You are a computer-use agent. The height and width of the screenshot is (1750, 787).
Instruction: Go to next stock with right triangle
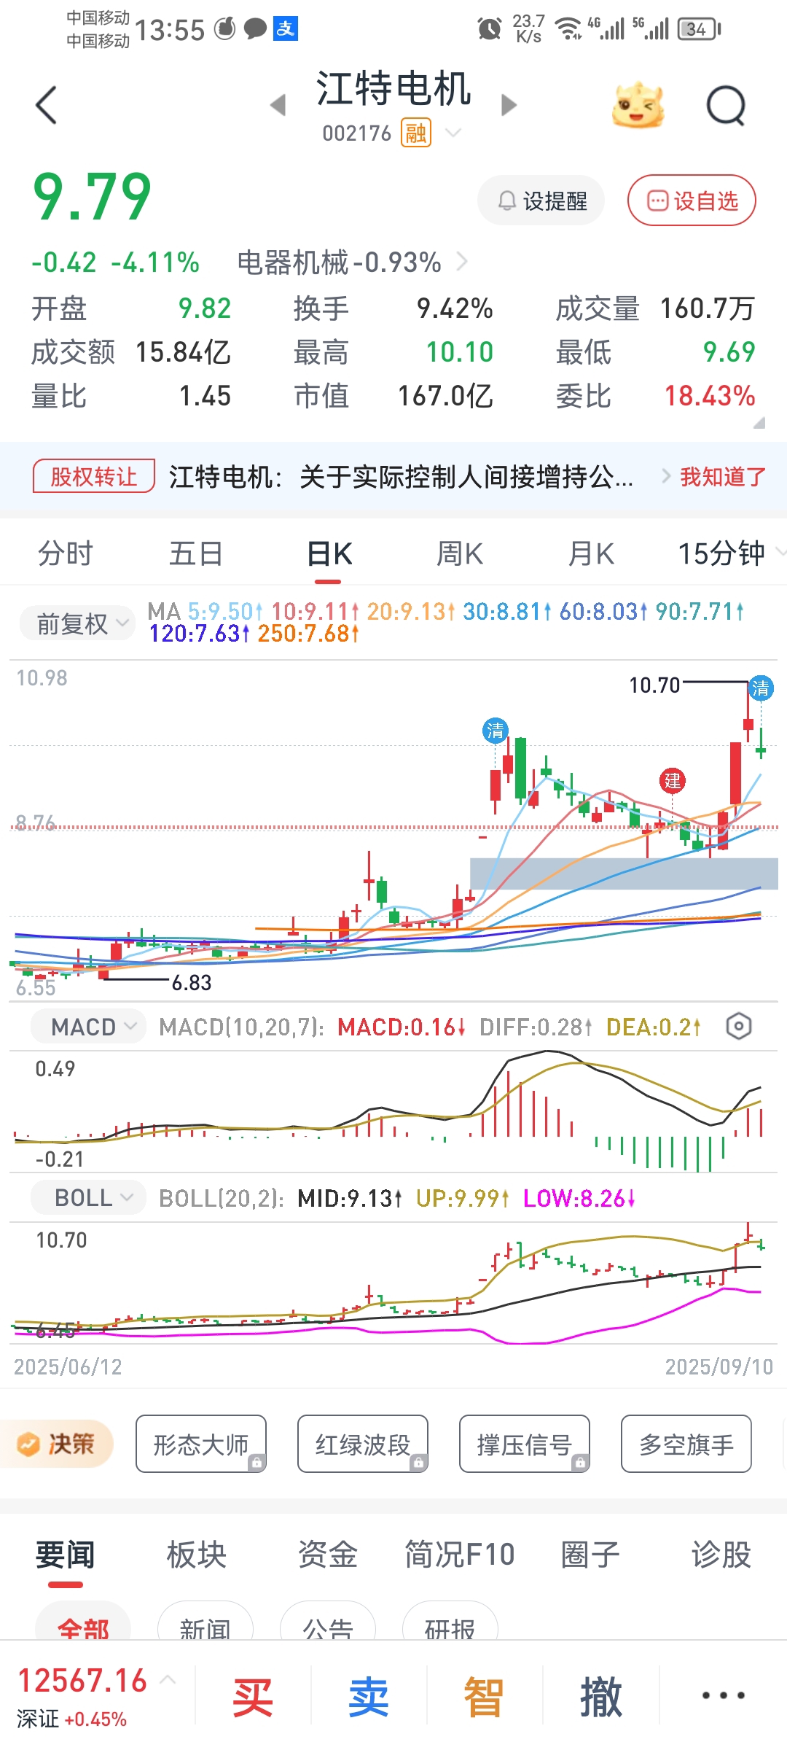tap(509, 105)
